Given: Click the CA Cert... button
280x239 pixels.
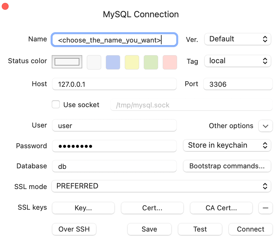Looking at the screenshot, I should 221,208.
